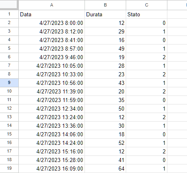Click the select-all corner box
Screen dimensions: 187x173
click(9, 5)
